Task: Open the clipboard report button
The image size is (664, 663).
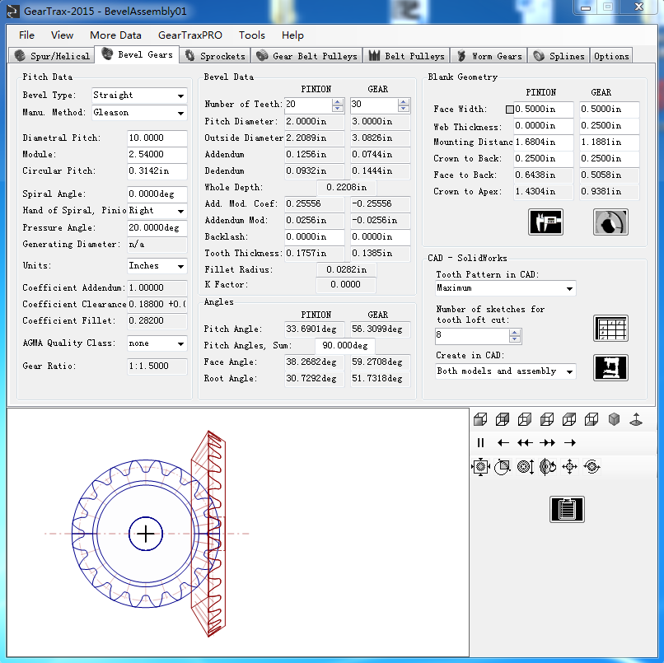Action: coord(567,509)
